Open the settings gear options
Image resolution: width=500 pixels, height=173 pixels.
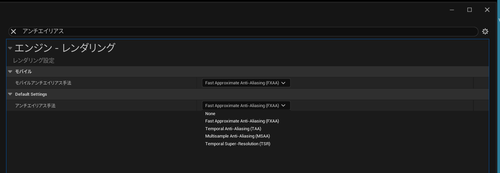pyautogui.click(x=485, y=32)
